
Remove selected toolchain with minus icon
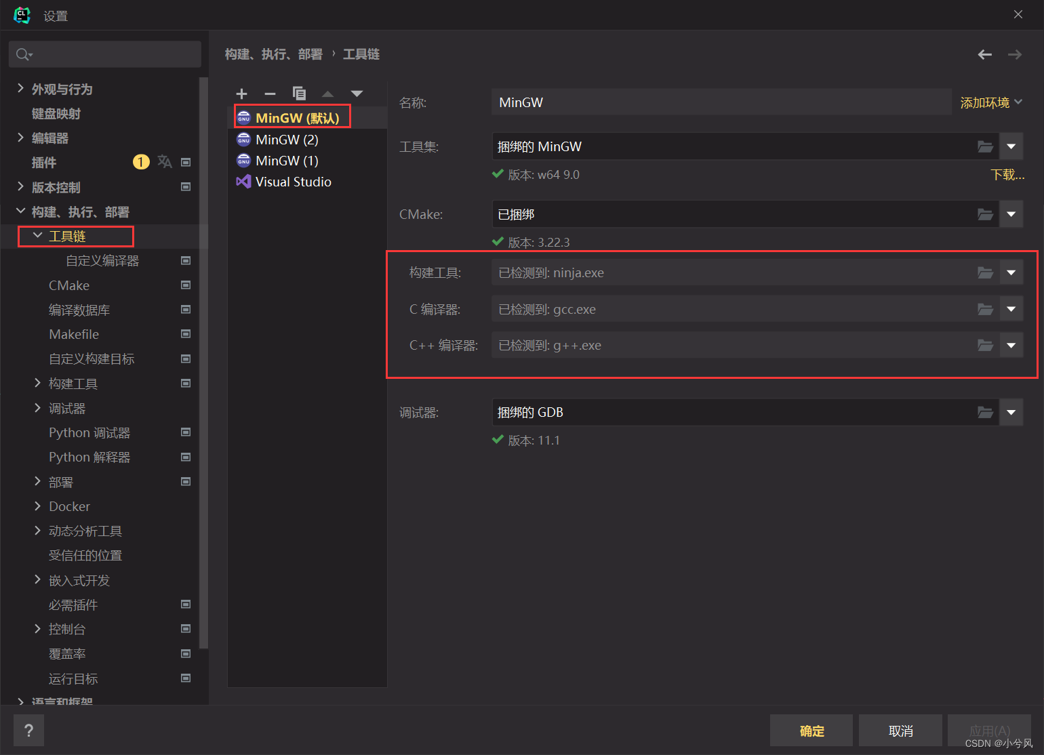click(270, 94)
